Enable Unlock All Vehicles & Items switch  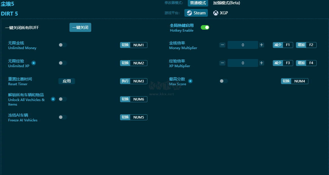coord(62,99)
